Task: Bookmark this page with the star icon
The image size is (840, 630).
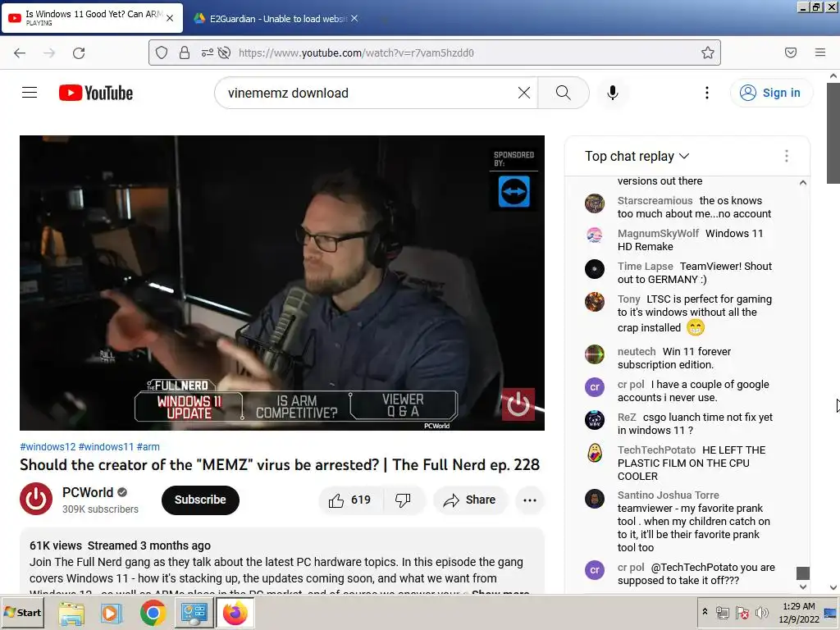Action: point(708,52)
